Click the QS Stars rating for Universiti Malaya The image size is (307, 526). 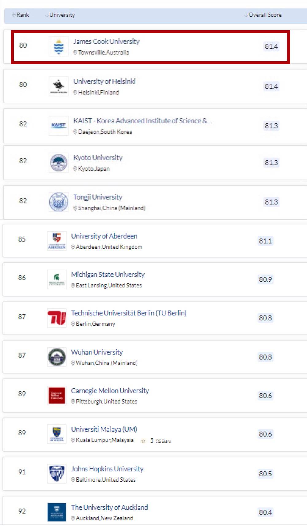coord(156,441)
